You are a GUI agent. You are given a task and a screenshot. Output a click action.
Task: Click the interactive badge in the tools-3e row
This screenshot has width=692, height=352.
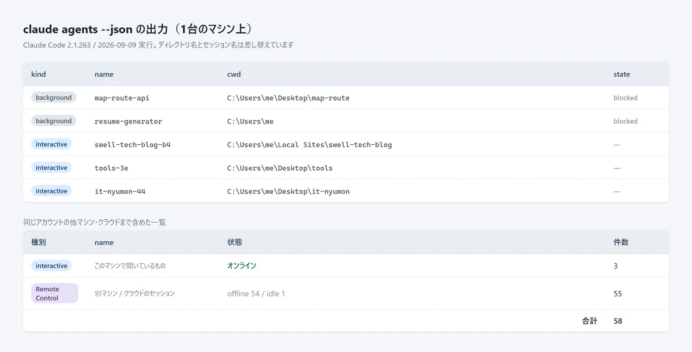[x=51, y=168]
